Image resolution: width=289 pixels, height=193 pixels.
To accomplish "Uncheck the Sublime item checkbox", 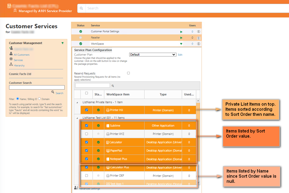I will pyautogui.click(x=87, y=126).
